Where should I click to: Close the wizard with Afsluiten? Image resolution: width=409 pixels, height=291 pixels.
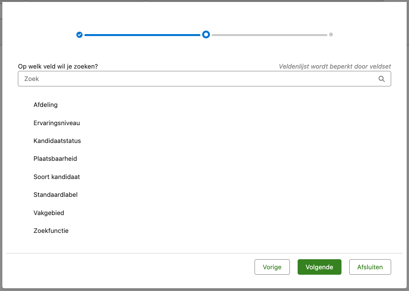tap(370, 267)
